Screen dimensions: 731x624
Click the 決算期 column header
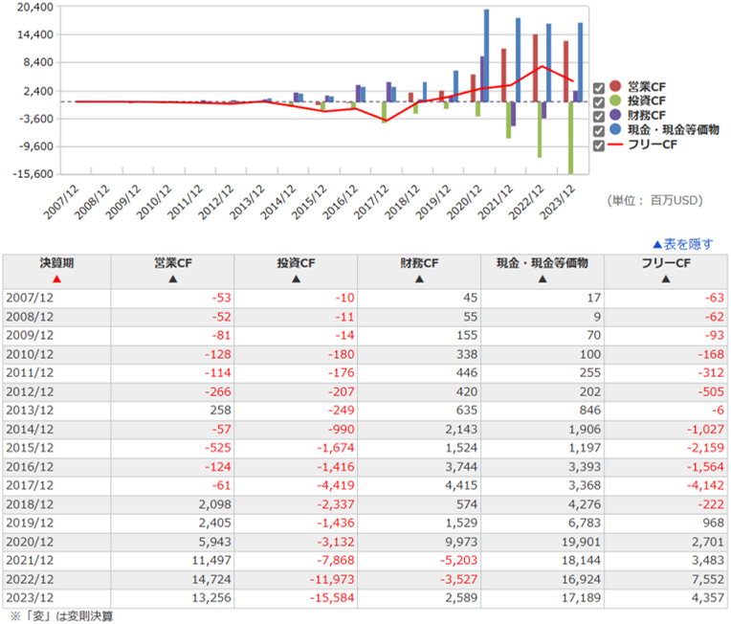point(56,262)
